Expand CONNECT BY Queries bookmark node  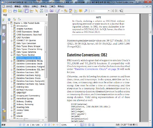[x=11, y=41]
